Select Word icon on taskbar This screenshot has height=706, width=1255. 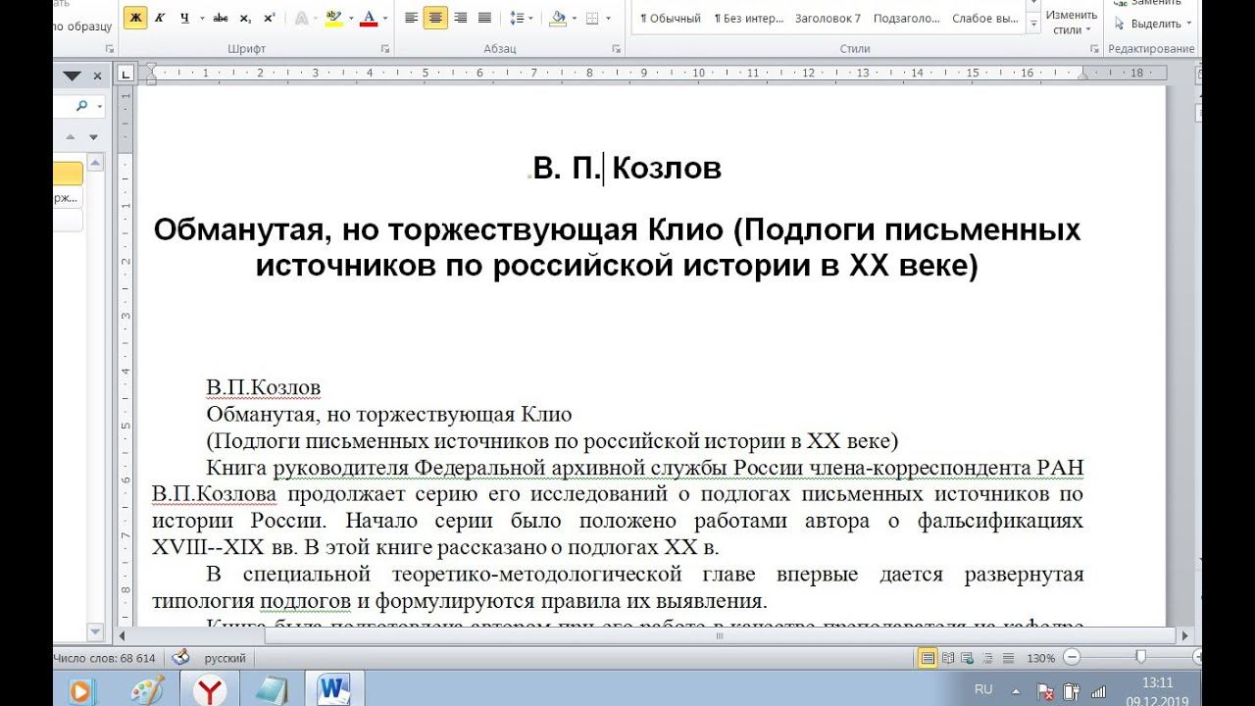point(333,690)
